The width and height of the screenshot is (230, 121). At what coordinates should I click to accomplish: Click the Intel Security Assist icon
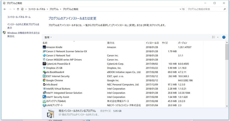44,97
